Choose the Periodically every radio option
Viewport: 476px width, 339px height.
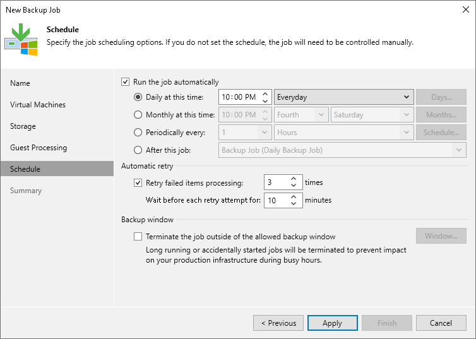pyautogui.click(x=138, y=133)
